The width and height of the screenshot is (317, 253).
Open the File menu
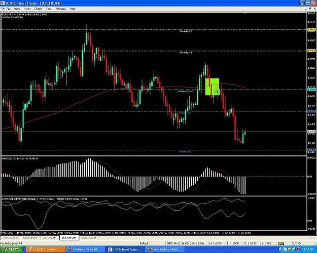tap(8, 9)
